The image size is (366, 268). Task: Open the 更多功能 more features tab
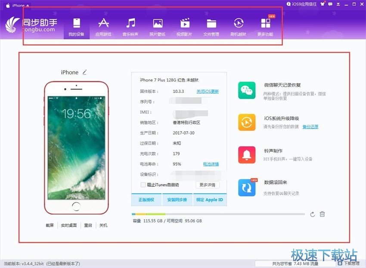265,27
